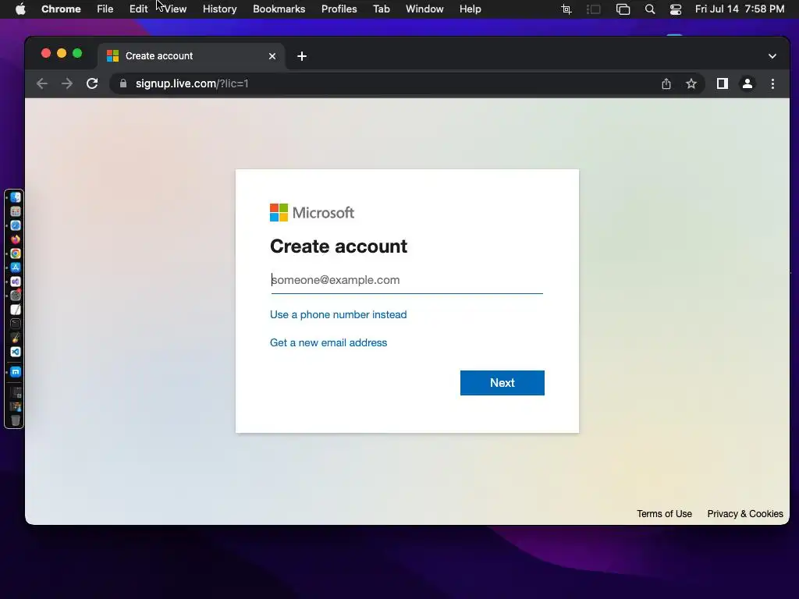Open Chrome side panel icon
Image resolution: width=799 pixels, height=599 pixels.
coord(722,83)
